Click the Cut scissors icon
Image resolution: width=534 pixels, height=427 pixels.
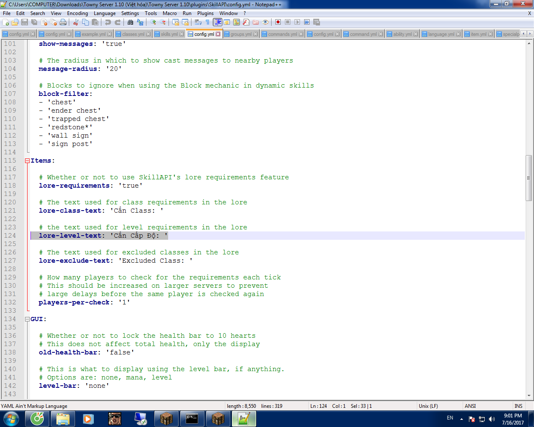[x=76, y=22]
